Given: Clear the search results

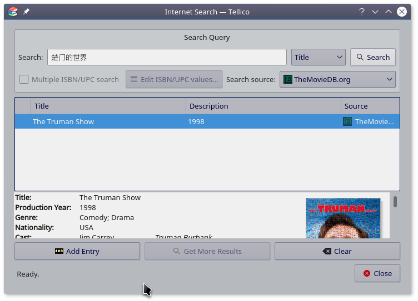Looking at the screenshot, I should (x=337, y=251).
